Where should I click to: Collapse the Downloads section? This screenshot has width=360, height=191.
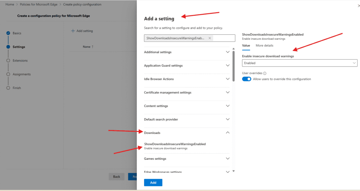(227, 133)
